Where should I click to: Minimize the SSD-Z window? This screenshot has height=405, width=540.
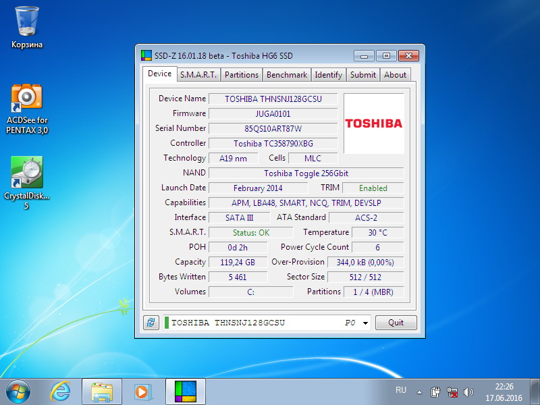pyautogui.click(x=364, y=56)
